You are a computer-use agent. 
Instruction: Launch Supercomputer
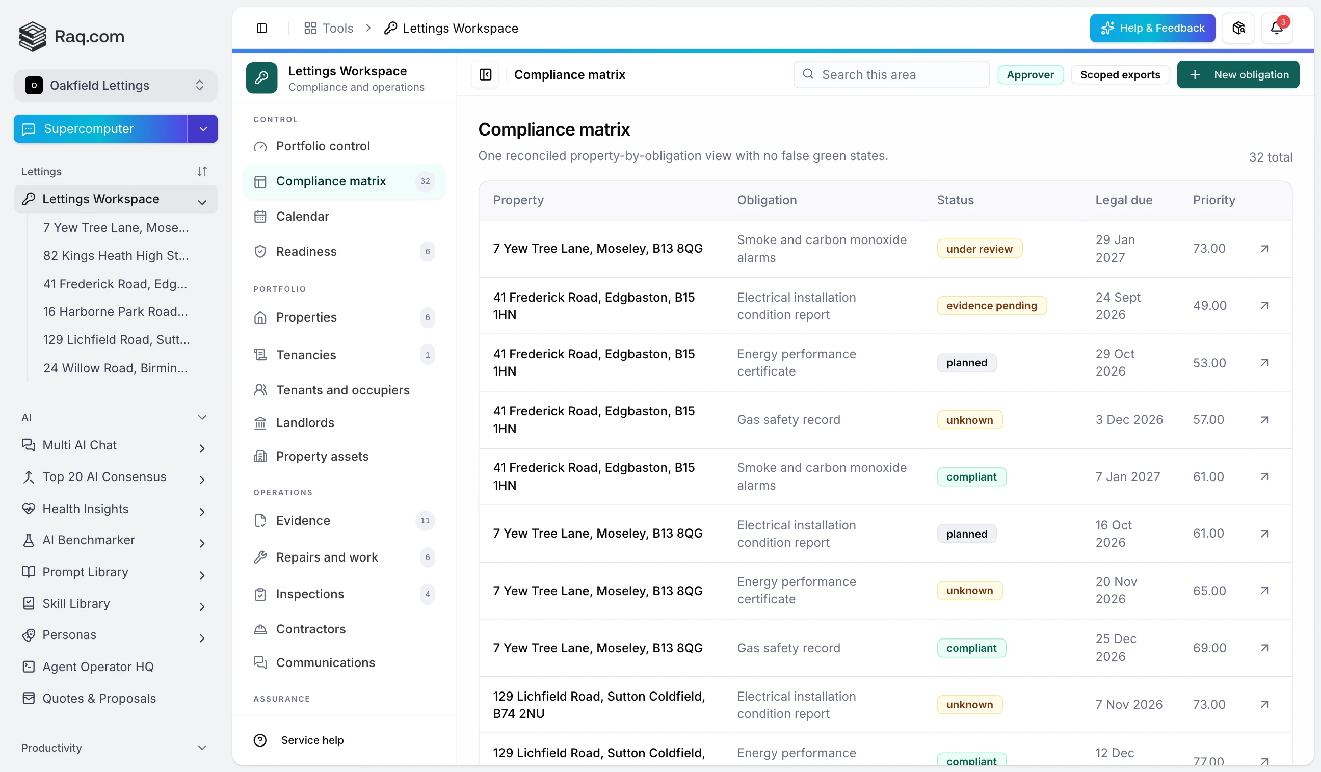(100, 129)
